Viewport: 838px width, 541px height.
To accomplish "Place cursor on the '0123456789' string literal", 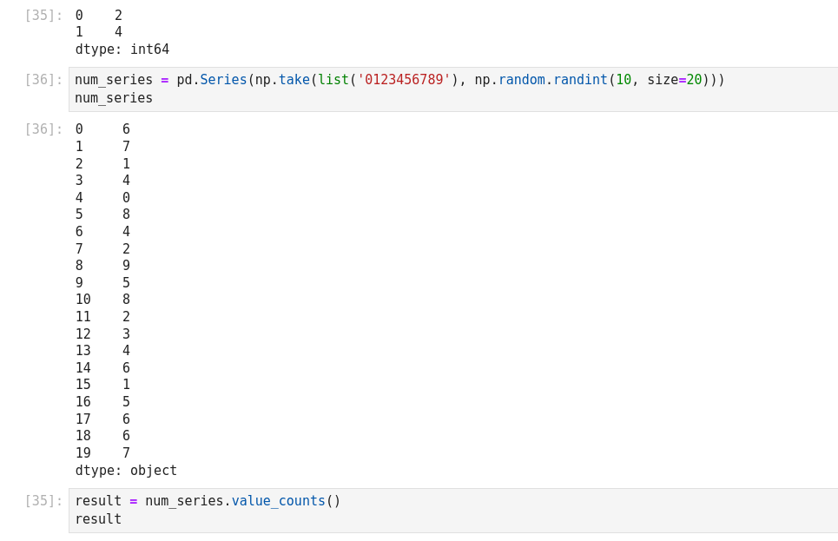I will 404,80.
